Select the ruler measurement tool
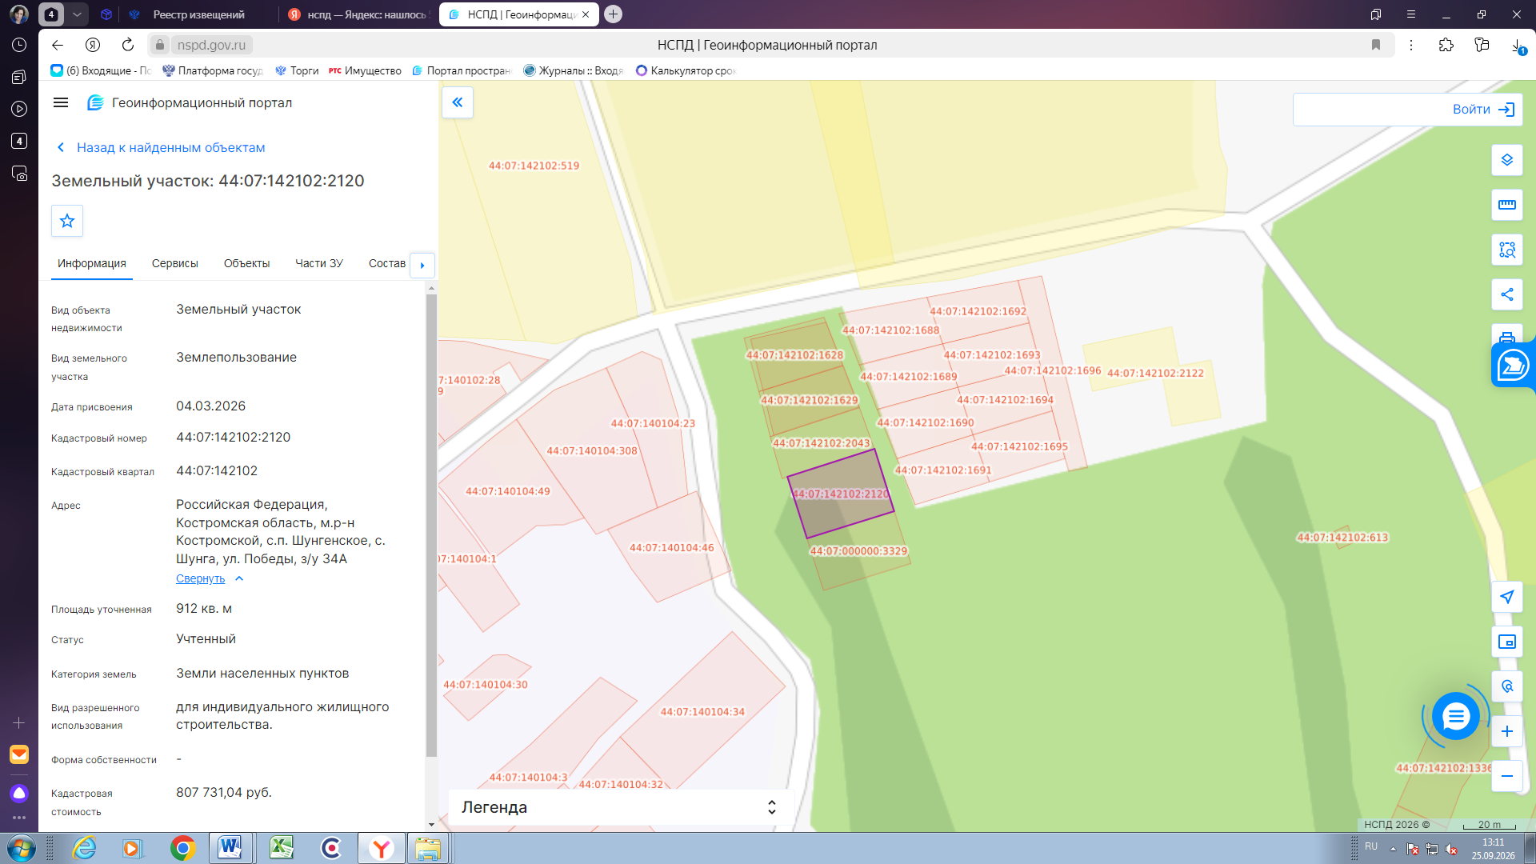Image resolution: width=1536 pixels, height=864 pixels. tap(1507, 205)
